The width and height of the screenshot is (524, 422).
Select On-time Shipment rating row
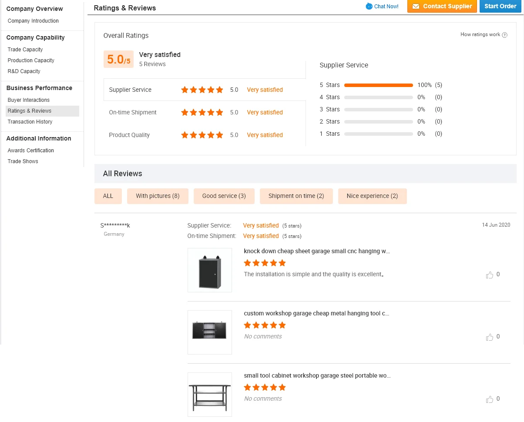(205, 112)
